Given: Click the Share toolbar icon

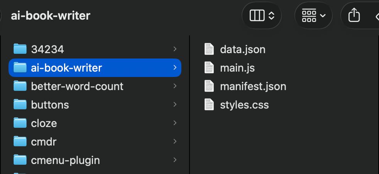Looking at the screenshot, I should tap(354, 16).
